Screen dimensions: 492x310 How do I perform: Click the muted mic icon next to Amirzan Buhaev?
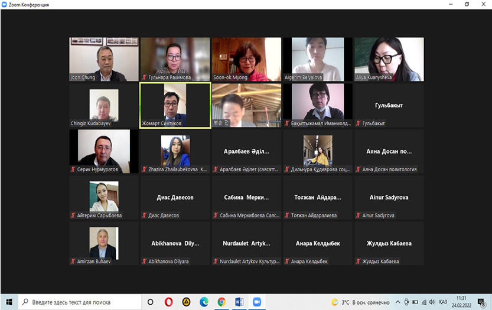point(73,262)
